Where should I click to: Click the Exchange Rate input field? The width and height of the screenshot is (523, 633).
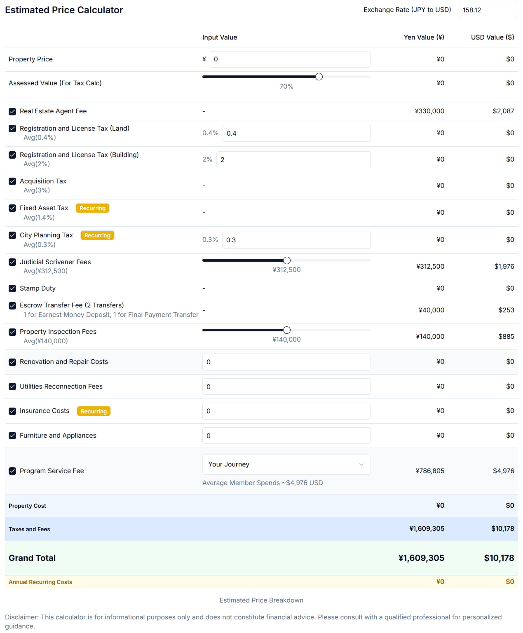(x=488, y=10)
